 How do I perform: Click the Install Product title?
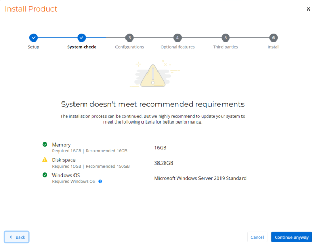pyautogui.click(x=31, y=9)
